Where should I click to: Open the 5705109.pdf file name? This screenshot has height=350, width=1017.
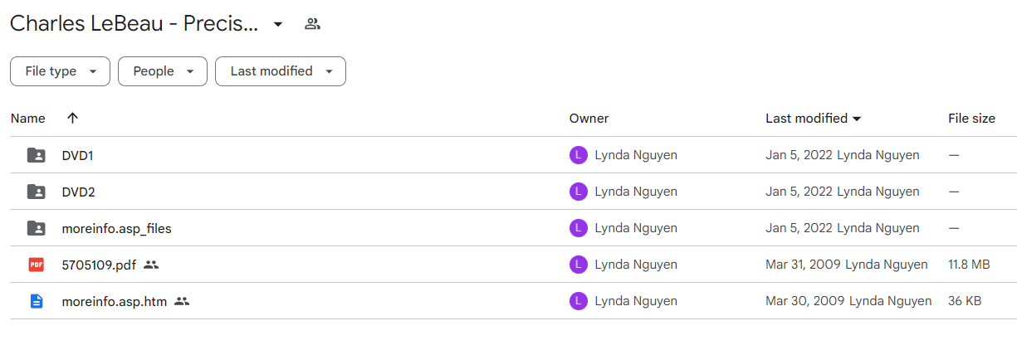[x=99, y=265]
